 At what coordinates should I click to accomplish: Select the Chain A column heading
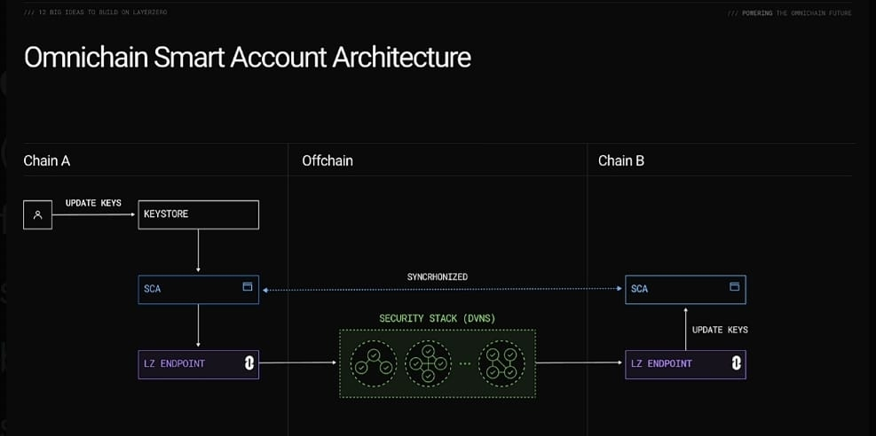tap(47, 160)
